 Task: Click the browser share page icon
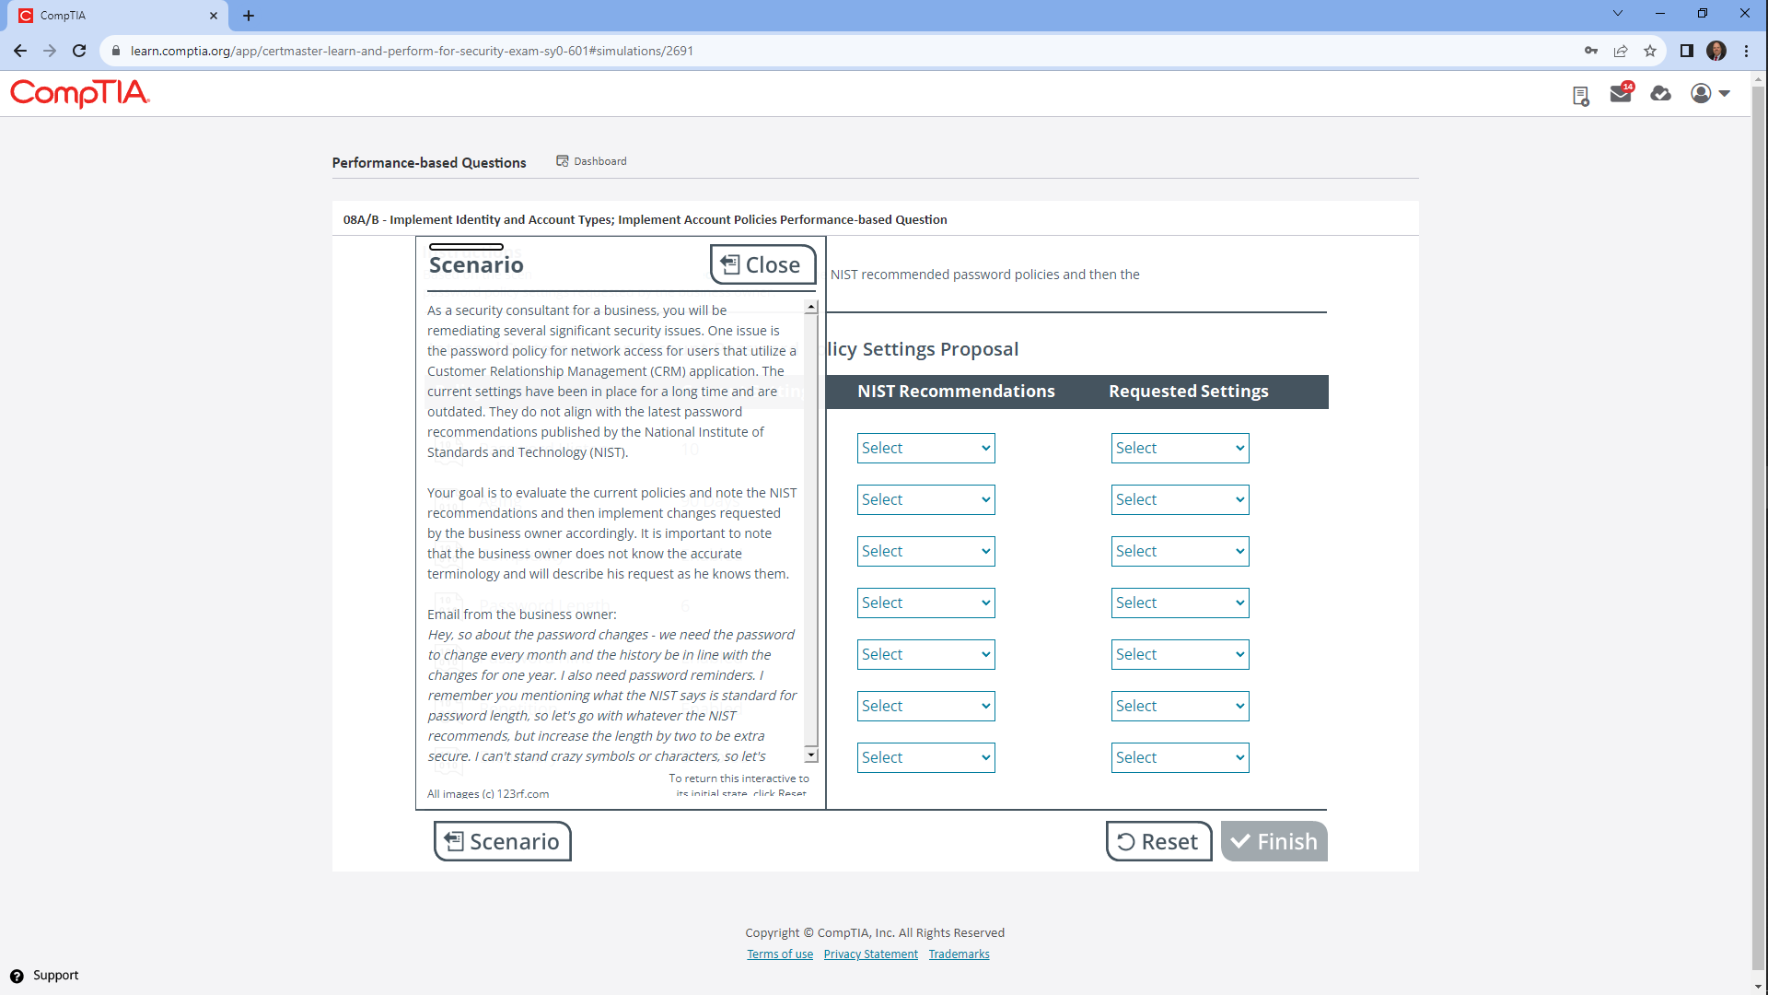[1621, 51]
